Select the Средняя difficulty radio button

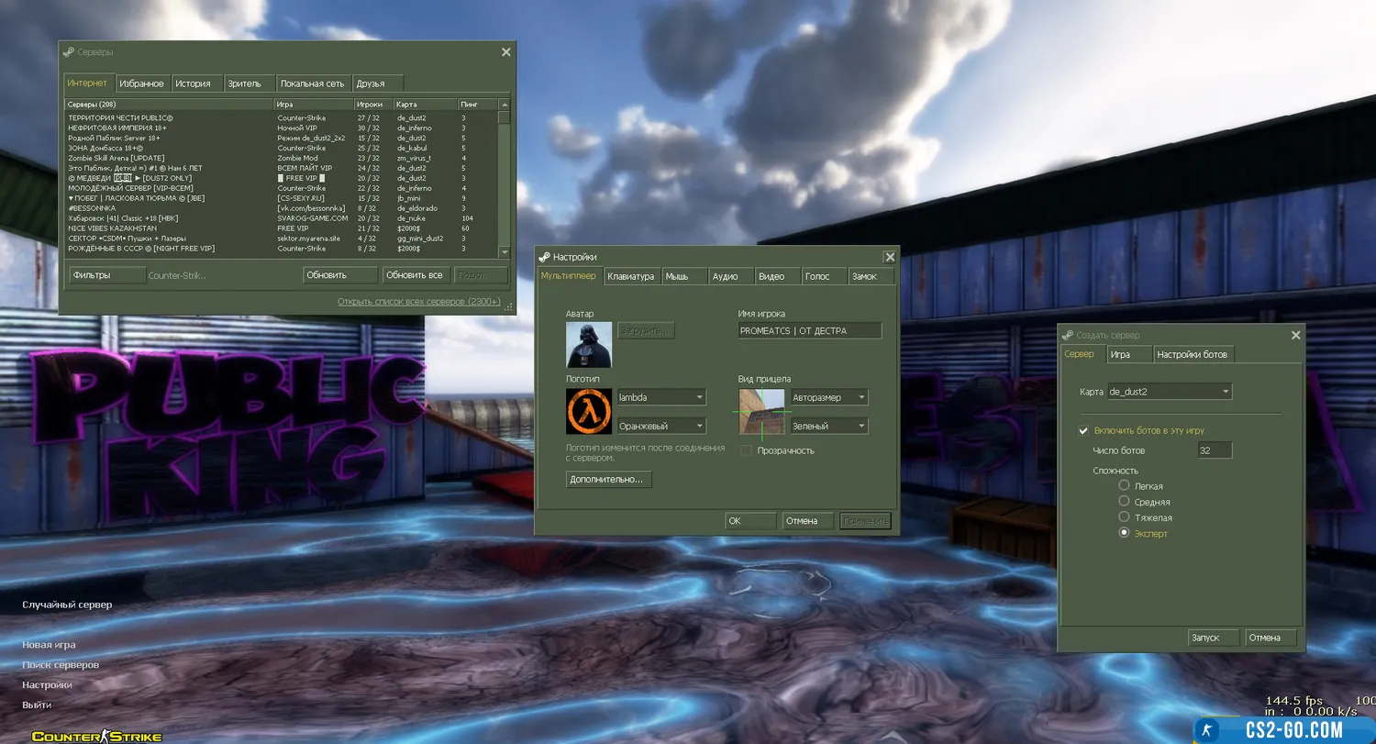point(1124,502)
